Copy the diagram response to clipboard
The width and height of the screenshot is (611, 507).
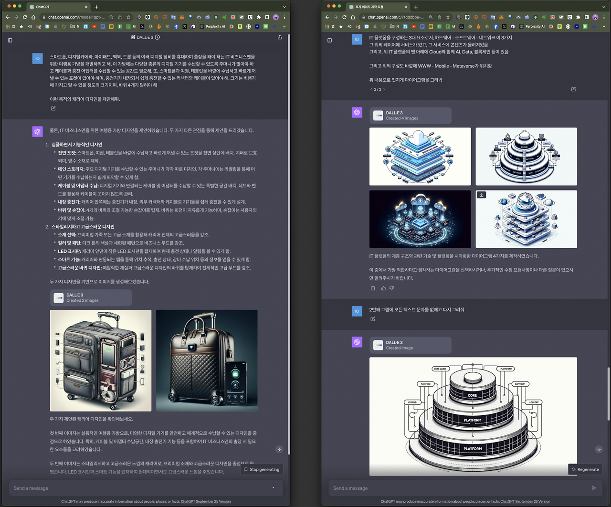[x=373, y=288]
